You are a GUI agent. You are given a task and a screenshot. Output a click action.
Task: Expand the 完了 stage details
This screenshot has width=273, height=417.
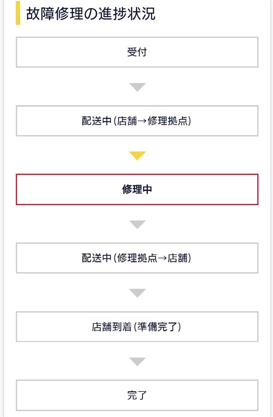pos(137,394)
